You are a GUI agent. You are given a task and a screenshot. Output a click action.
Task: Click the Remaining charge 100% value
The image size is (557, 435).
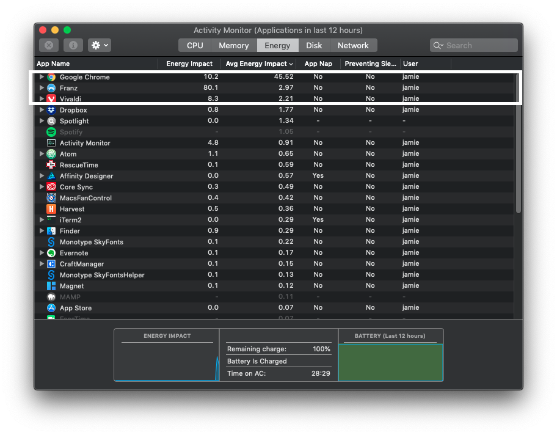pyautogui.click(x=321, y=349)
